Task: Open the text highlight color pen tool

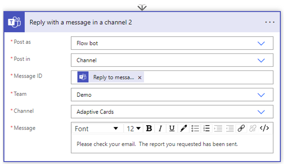Action: pos(183,129)
